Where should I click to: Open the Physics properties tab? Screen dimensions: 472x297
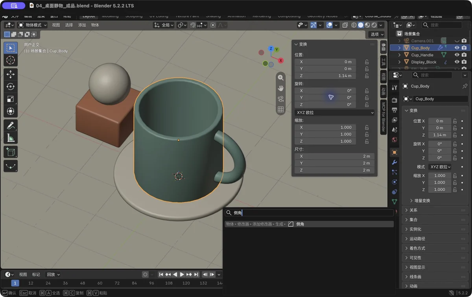point(395,182)
